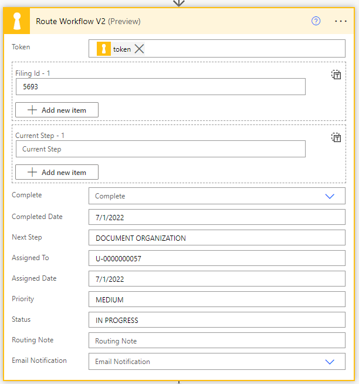Add new item under Current Step
Image resolution: width=359 pixels, height=384 pixels.
57,172
